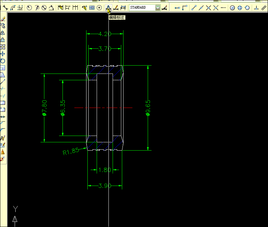Select the Diameter dimension tool
Screen dimensions: 268x227
44,8
